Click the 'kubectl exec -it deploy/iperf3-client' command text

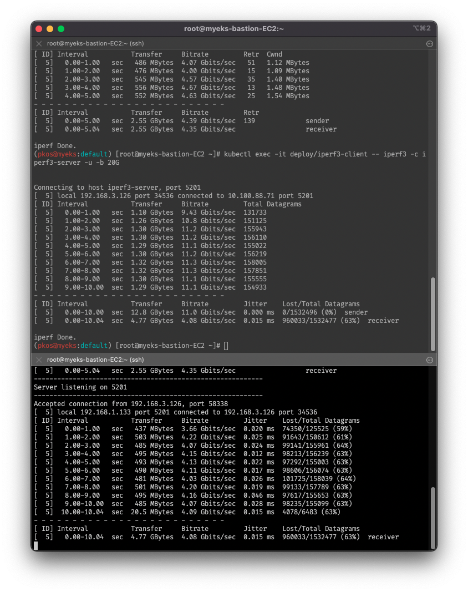tap(296, 154)
